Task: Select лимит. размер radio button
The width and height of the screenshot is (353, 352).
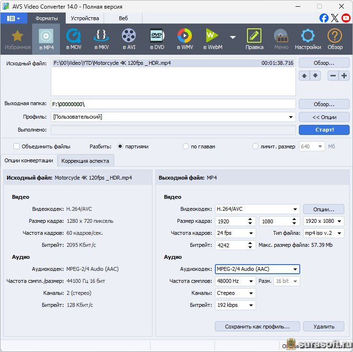Action: point(255,146)
